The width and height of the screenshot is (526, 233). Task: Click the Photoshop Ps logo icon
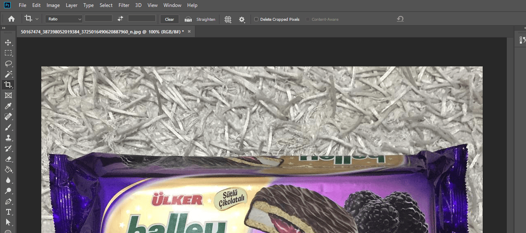[7, 5]
